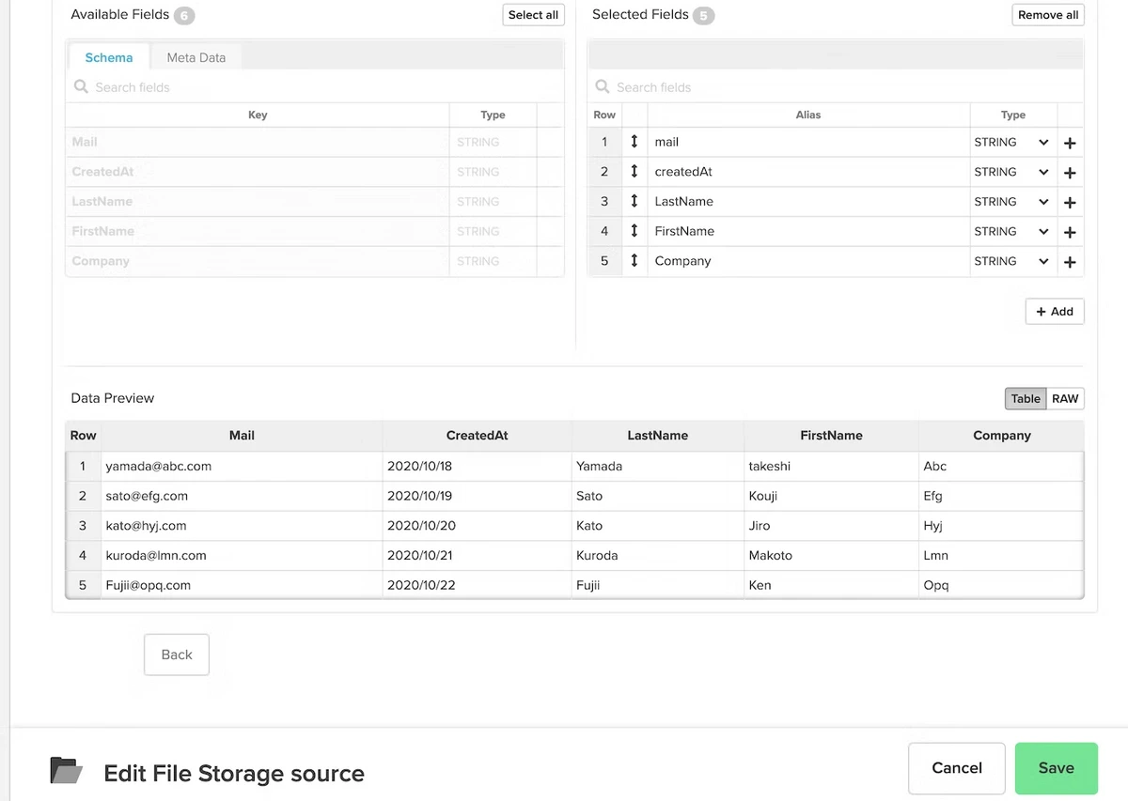Focus the Available Fields search box

point(315,87)
